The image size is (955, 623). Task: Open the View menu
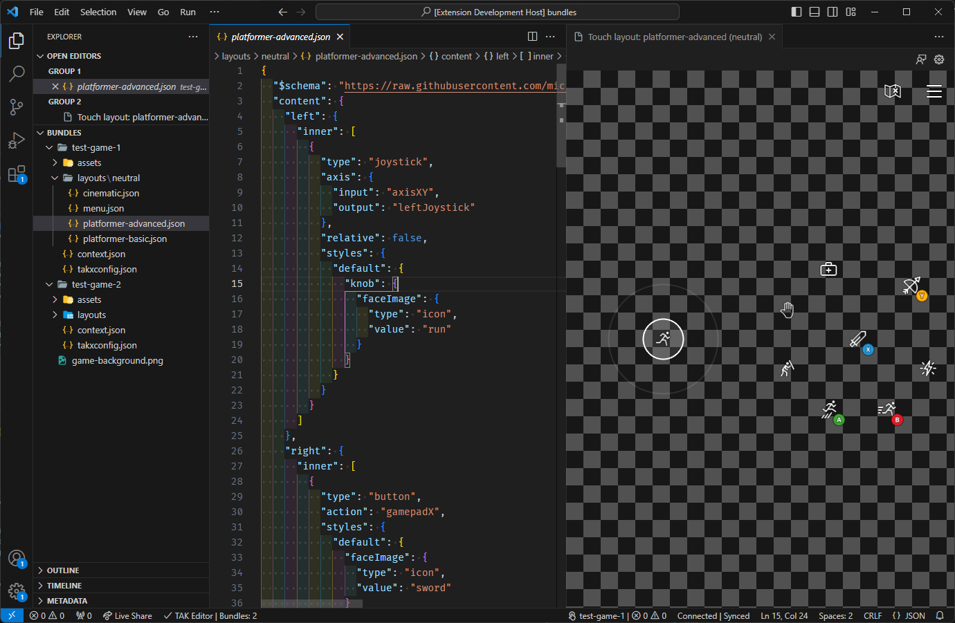137,12
